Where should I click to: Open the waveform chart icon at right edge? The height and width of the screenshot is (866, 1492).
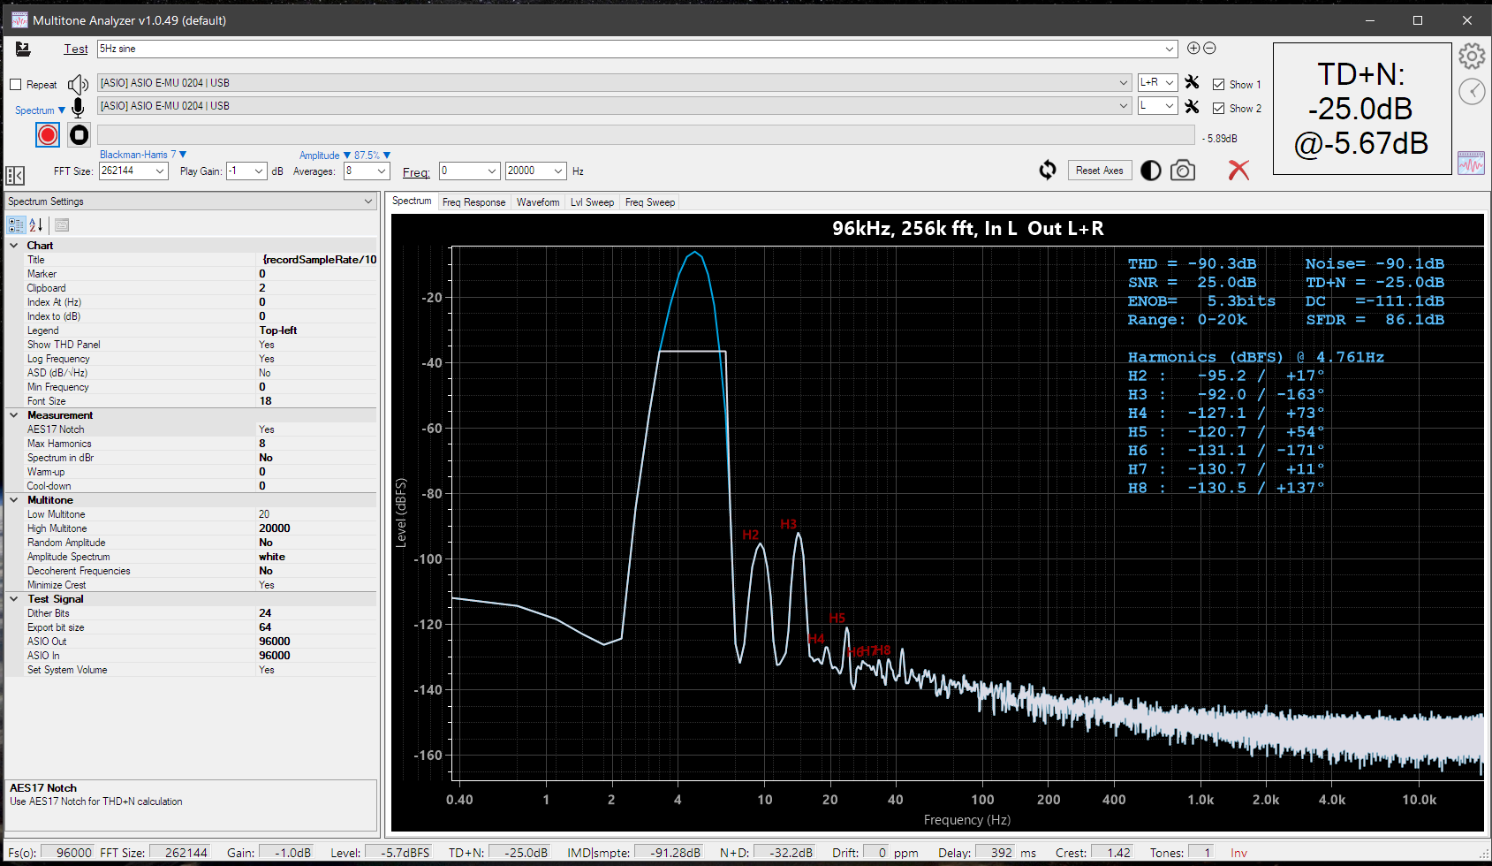tap(1471, 163)
